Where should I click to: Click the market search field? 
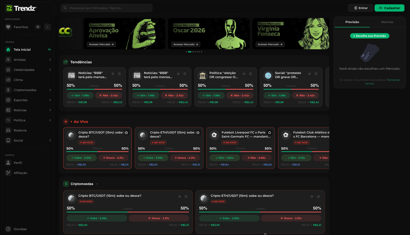point(106,8)
